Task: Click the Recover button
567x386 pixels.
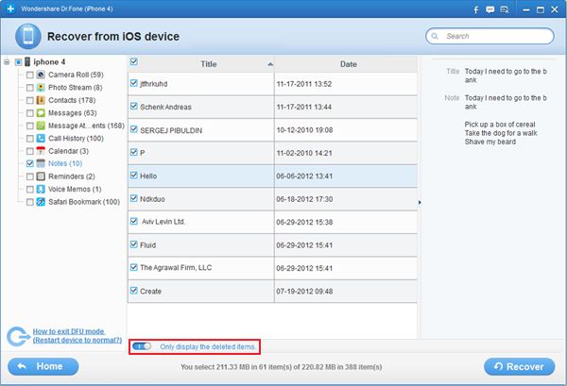Action: tap(519, 366)
